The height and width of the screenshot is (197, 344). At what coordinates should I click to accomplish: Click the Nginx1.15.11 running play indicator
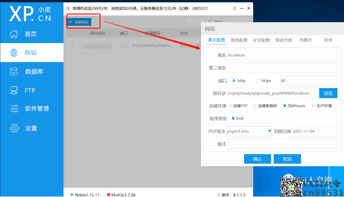click(72, 194)
